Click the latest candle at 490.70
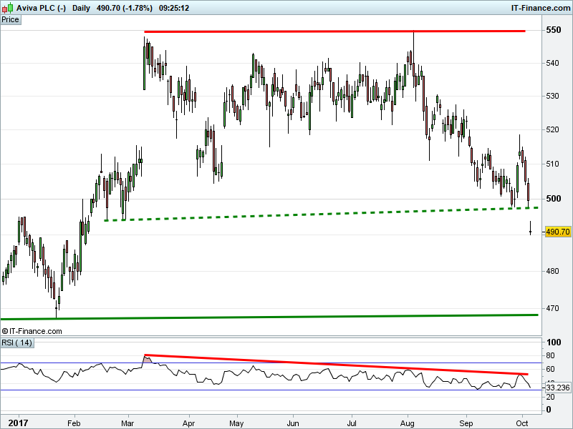The width and height of the screenshot is (573, 429). [x=530, y=228]
